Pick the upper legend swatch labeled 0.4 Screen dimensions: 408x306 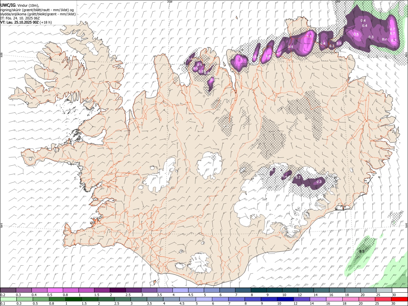[x=40, y=290]
